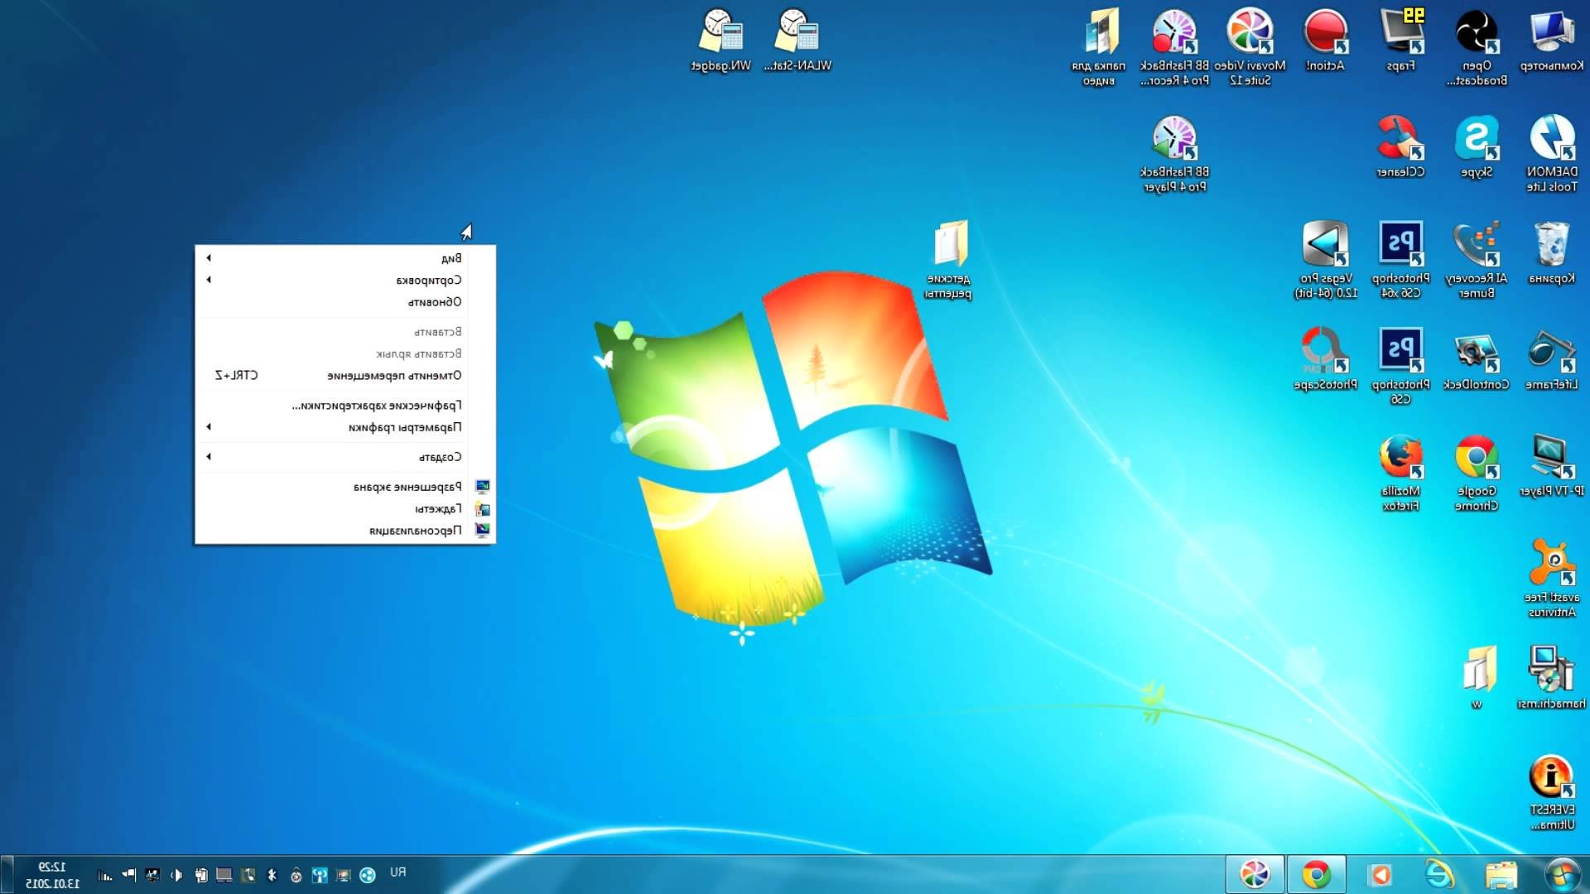Click the Windows Start button
The image size is (1590, 894).
click(x=1563, y=875)
